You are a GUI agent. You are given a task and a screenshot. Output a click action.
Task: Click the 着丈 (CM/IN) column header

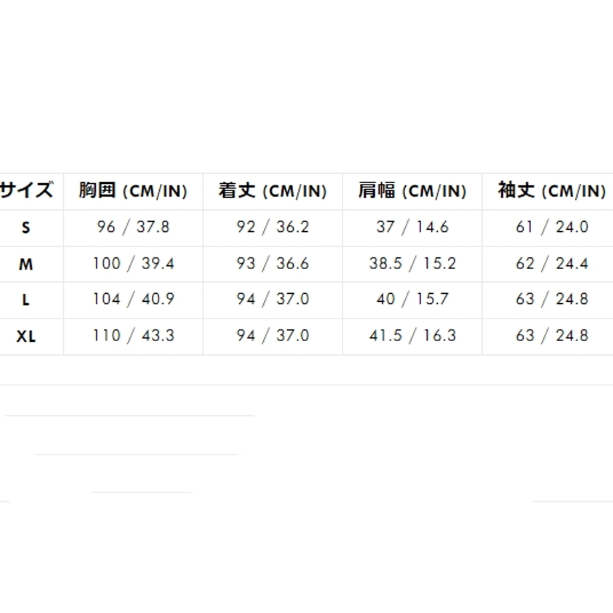[x=273, y=191]
